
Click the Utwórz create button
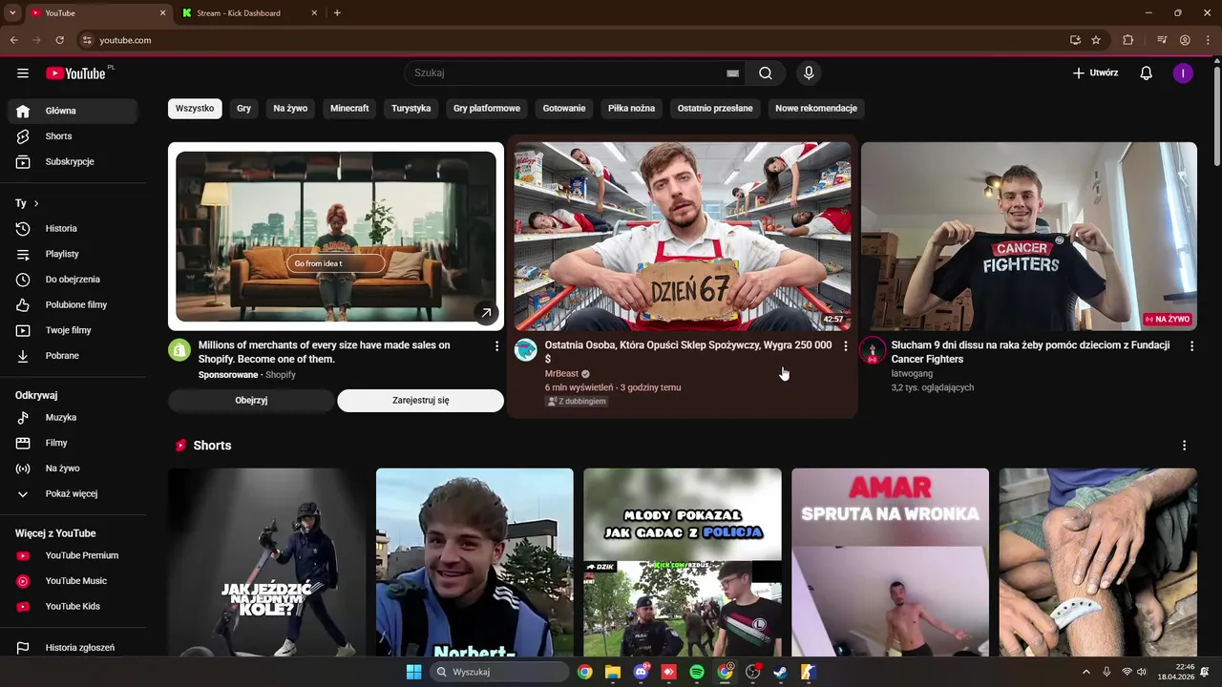[x=1095, y=73]
